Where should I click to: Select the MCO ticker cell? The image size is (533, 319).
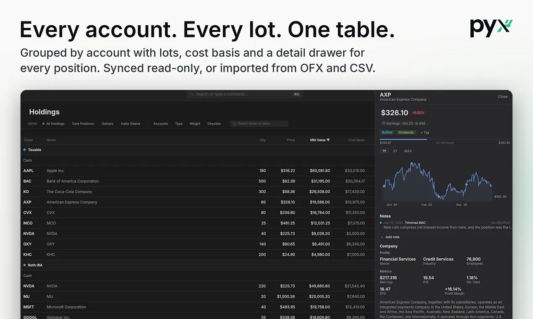pyautogui.click(x=28, y=223)
